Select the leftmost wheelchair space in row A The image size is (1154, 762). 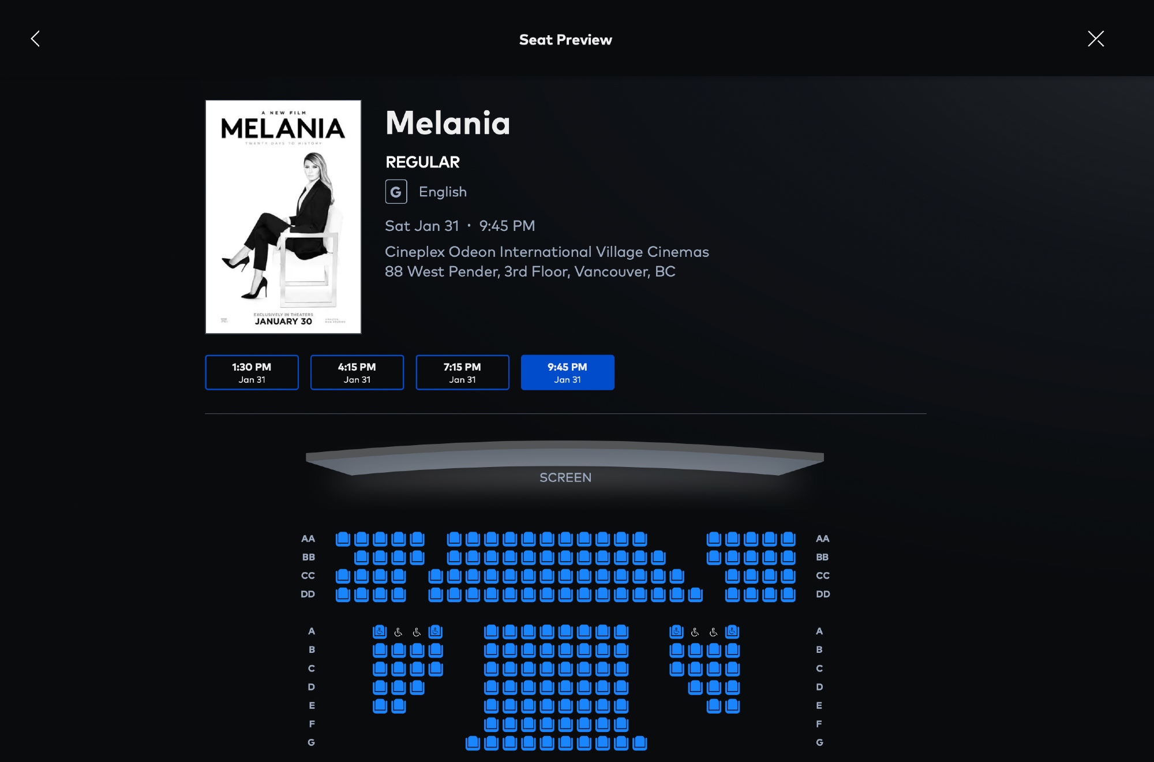click(x=398, y=632)
